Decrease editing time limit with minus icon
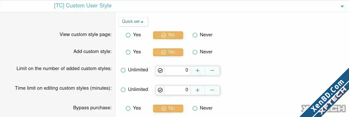Screen dimensions: 349x117 [212, 90]
